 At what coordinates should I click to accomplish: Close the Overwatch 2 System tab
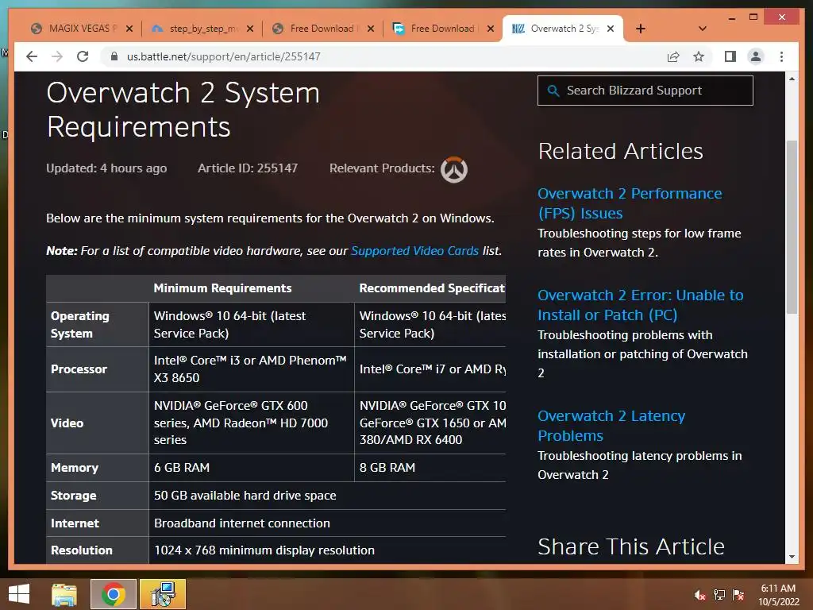(x=611, y=29)
